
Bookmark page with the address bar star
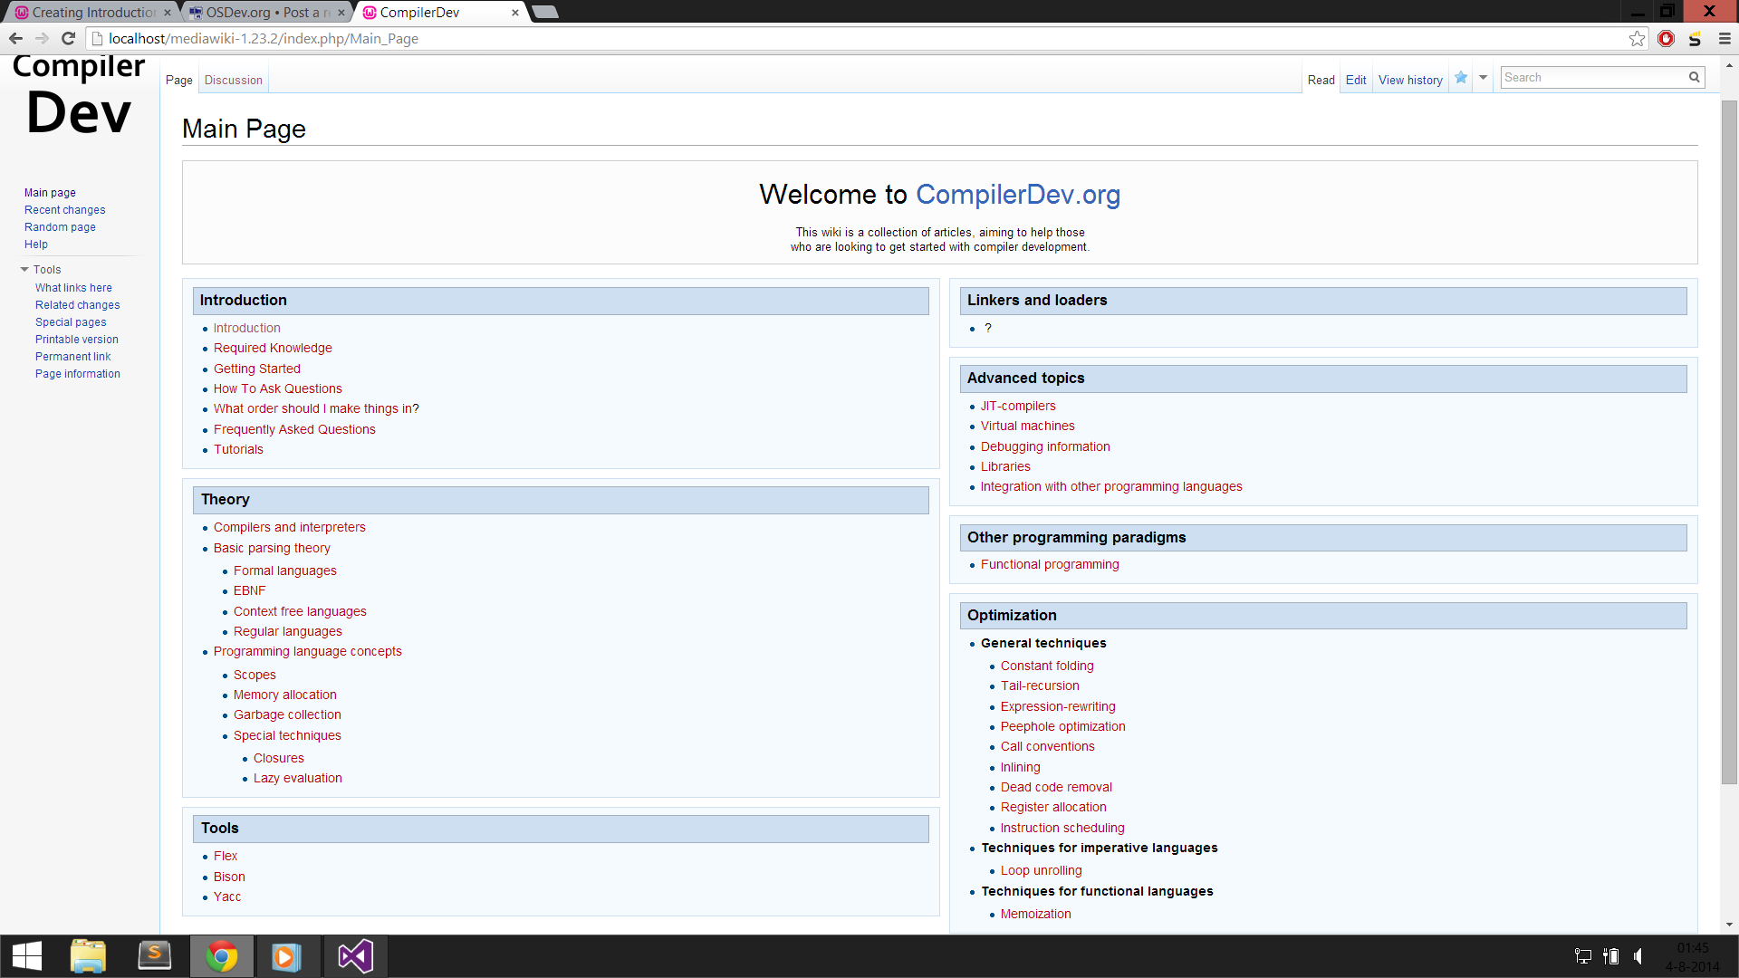point(1637,39)
